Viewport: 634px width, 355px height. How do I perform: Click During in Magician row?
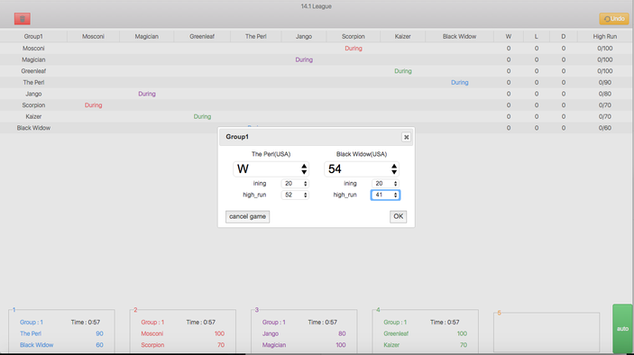click(304, 59)
